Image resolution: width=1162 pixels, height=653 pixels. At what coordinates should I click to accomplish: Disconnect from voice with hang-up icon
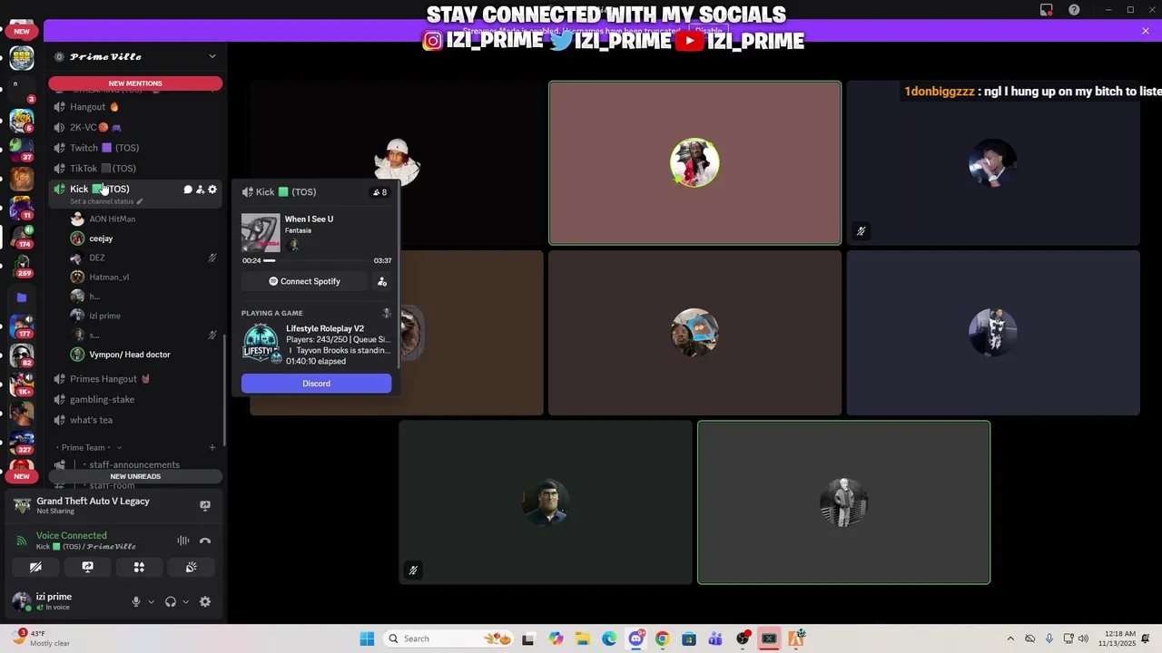205,541
